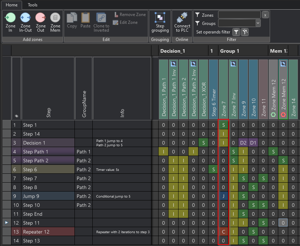This screenshot has width=300, height=246.
Task: Click the Timer value: 5s info
Action: pyautogui.click(x=108, y=170)
